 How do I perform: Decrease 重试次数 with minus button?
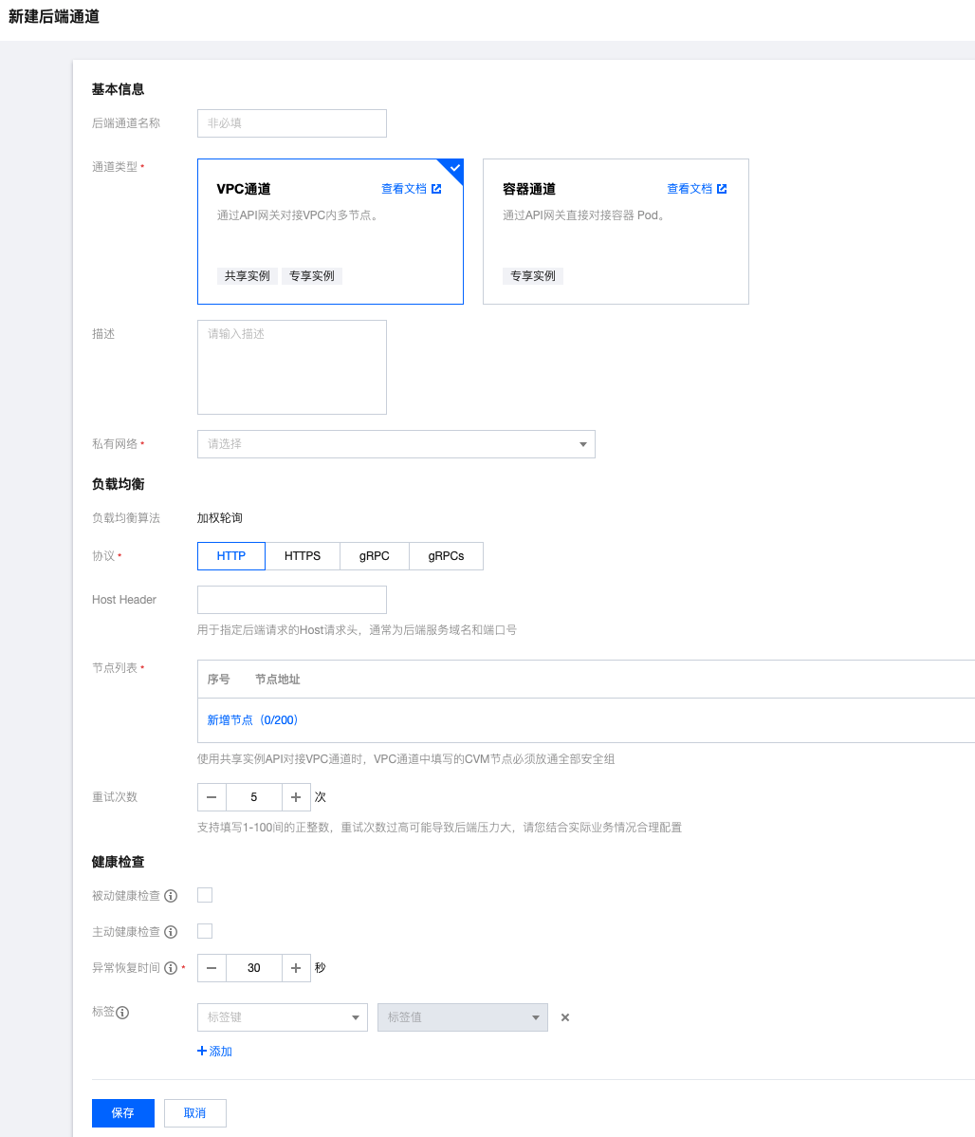pyautogui.click(x=212, y=797)
